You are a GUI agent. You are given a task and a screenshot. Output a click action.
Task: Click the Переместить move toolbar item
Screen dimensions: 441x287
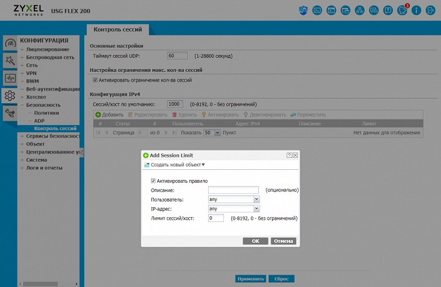[308, 115]
